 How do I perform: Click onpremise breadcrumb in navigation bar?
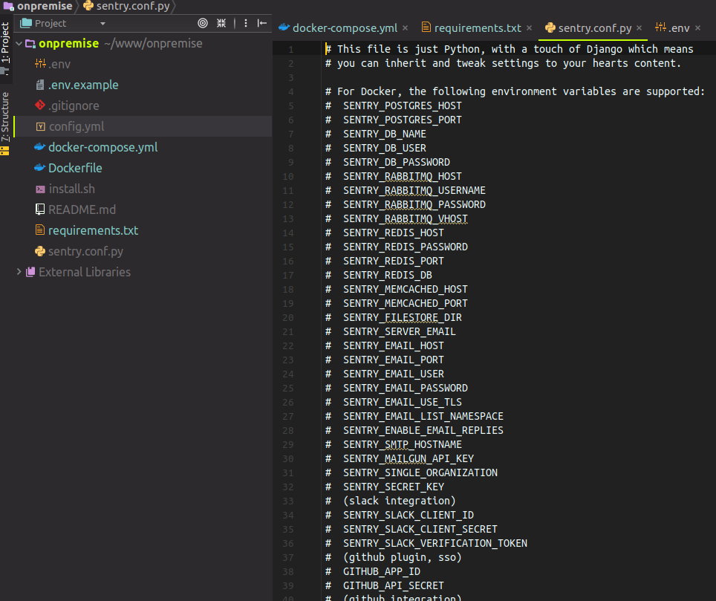[x=45, y=7]
